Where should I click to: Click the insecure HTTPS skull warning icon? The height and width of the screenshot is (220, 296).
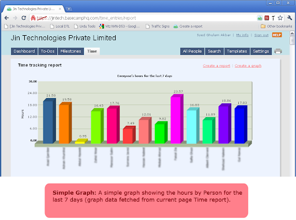(x=34, y=18)
